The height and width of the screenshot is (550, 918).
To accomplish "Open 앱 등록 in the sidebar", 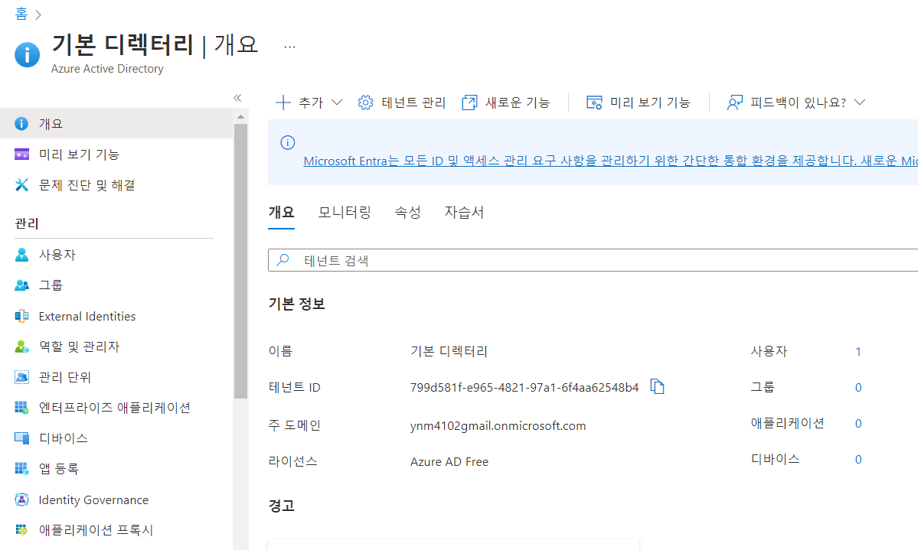I will [x=116, y=468].
